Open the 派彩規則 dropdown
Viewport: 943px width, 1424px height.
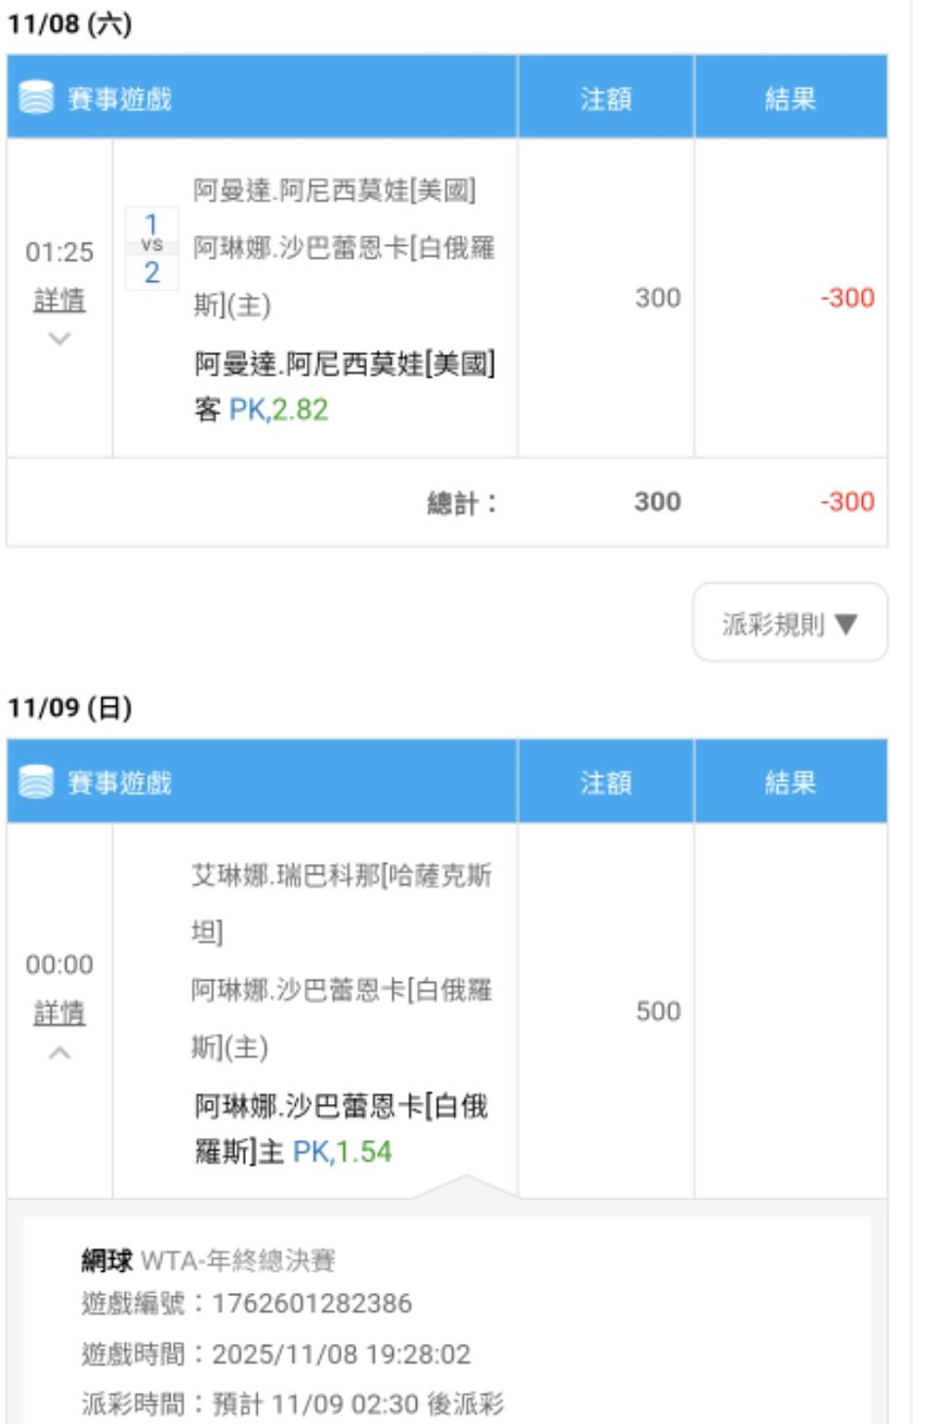click(x=790, y=624)
